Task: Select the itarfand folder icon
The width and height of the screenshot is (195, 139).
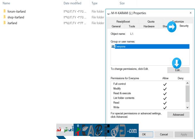Action: pos(4,23)
